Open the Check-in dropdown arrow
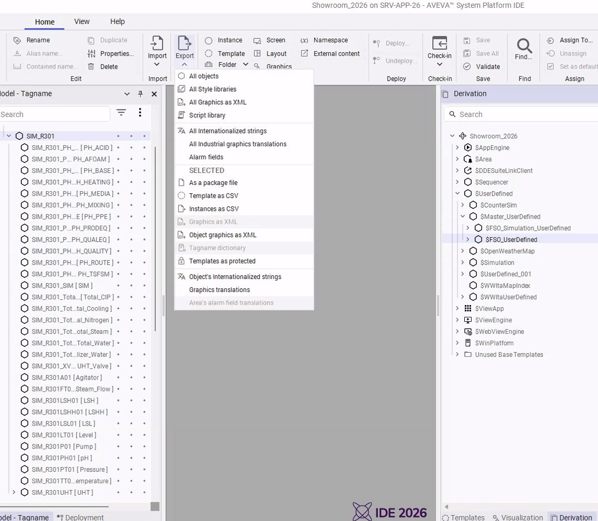 pos(440,64)
